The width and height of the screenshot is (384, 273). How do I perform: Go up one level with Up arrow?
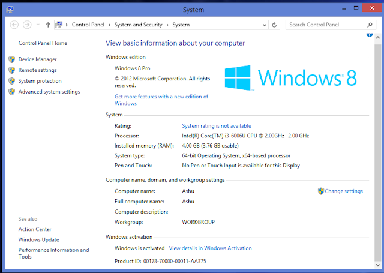coord(48,25)
